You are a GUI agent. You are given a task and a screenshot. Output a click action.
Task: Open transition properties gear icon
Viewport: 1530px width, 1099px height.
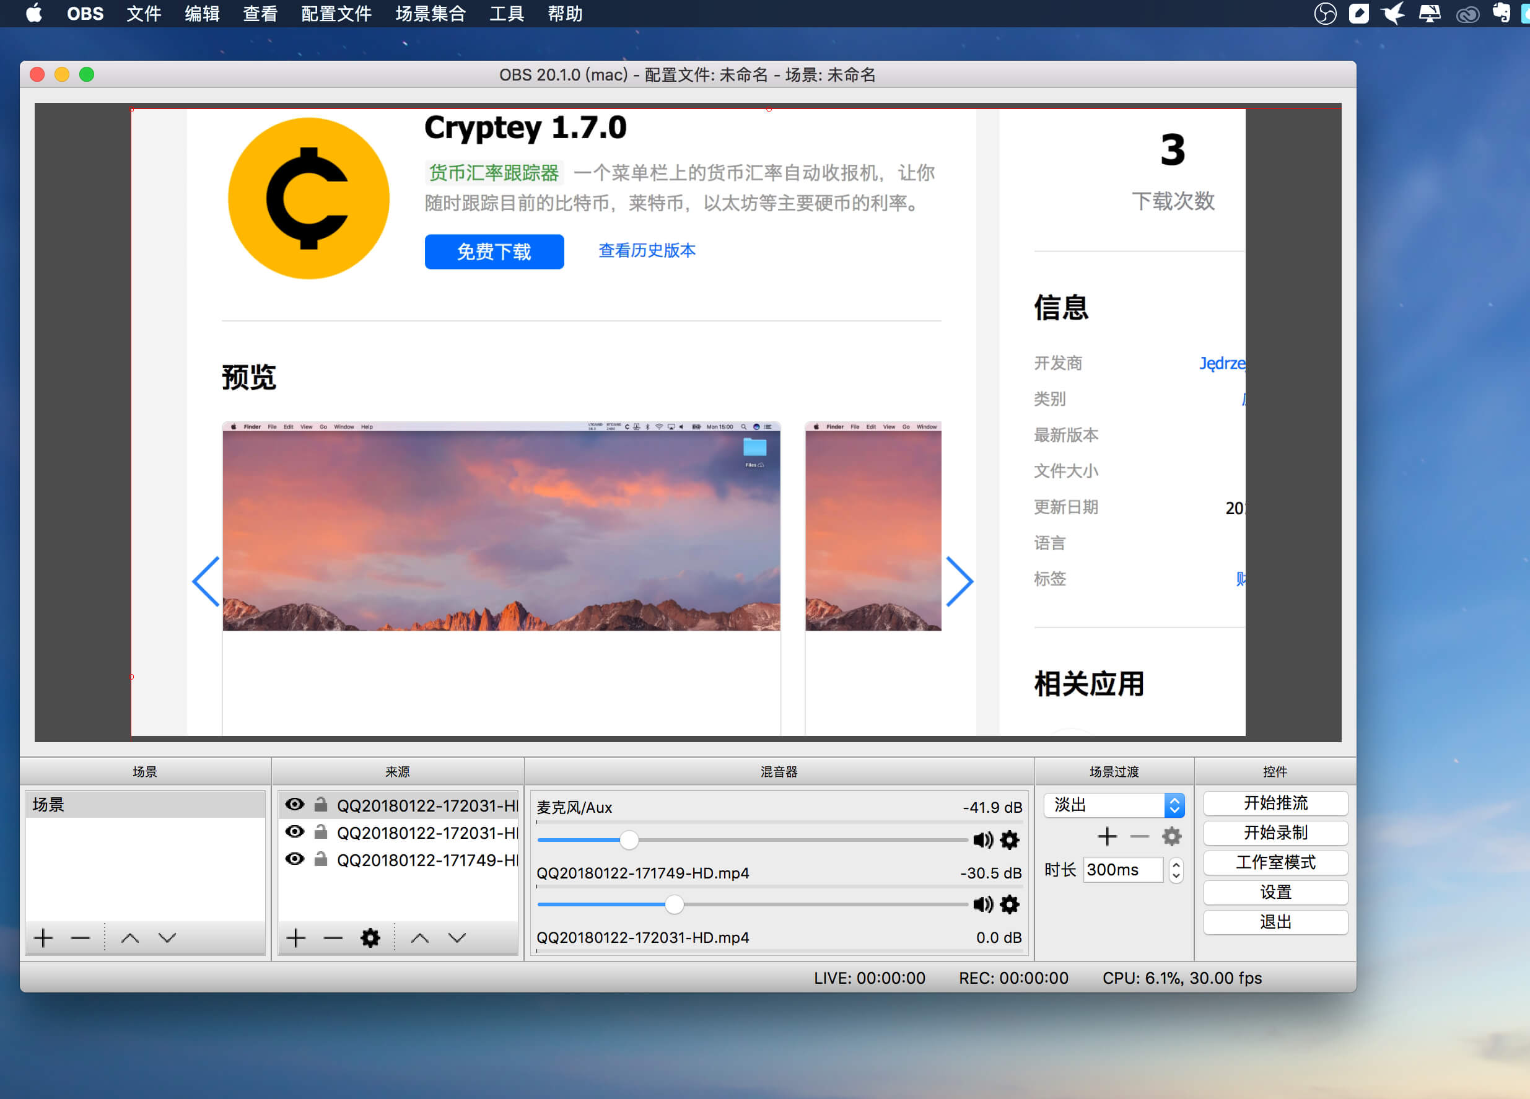1172,836
